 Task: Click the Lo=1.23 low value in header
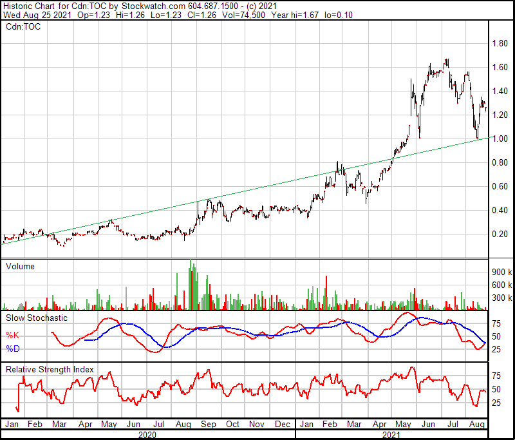[166, 15]
